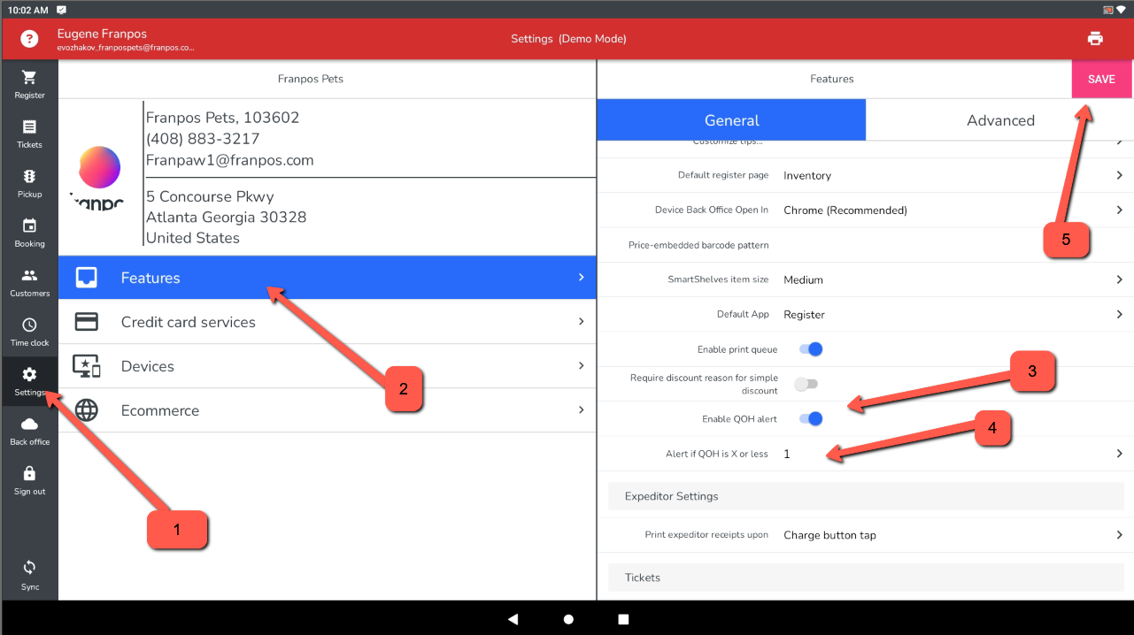Tap the Android home circle button

pyautogui.click(x=568, y=619)
